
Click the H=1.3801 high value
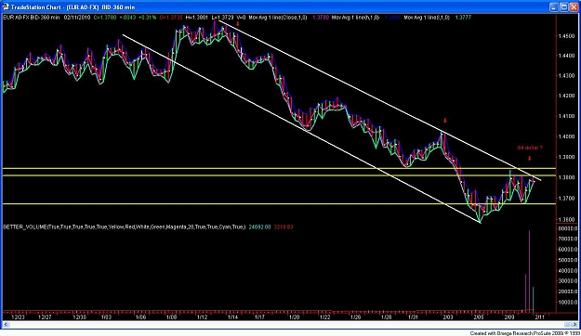(x=197, y=18)
